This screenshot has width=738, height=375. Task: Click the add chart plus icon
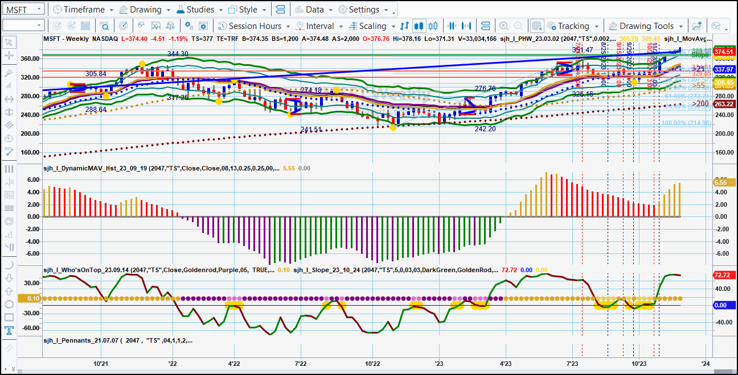[x=697, y=26]
